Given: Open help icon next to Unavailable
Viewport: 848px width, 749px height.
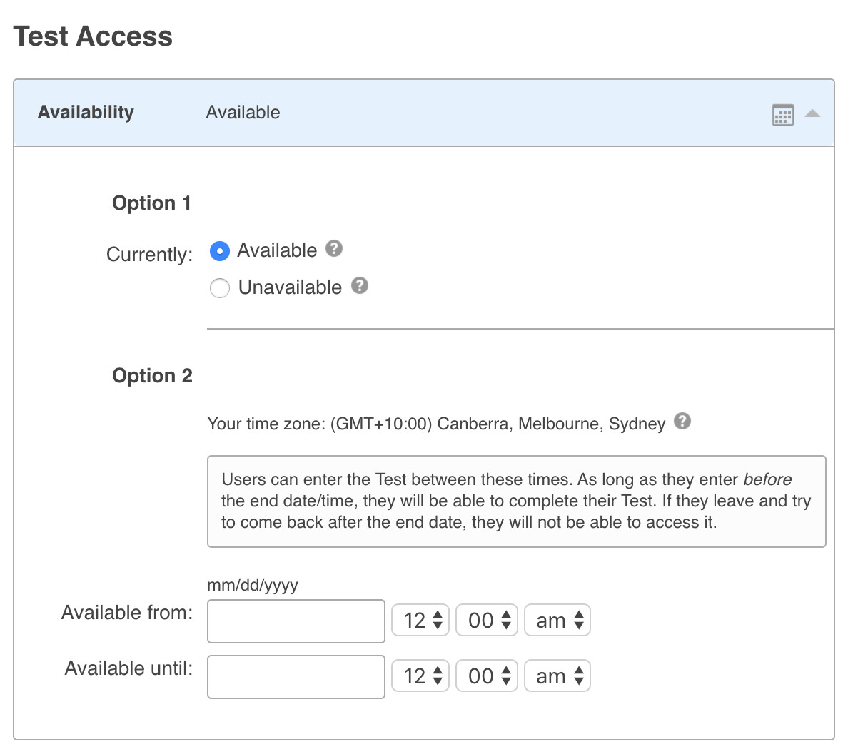Looking at the screenshot, I should pyautogui.click(x=360, y=285).
